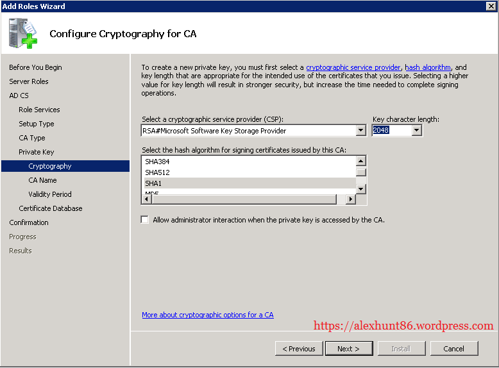Click the server role wizard header icon
Image resolution: width=499 pixels, height=368 pixels.
click(x=23, y=33)
